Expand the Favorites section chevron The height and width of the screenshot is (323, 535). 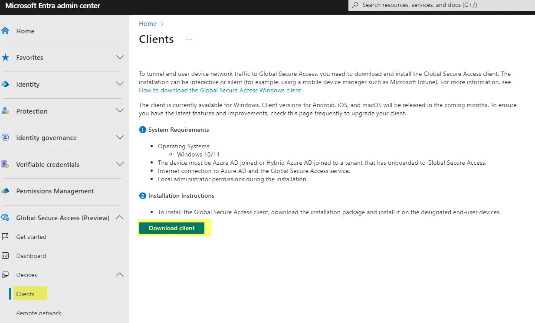120,57
